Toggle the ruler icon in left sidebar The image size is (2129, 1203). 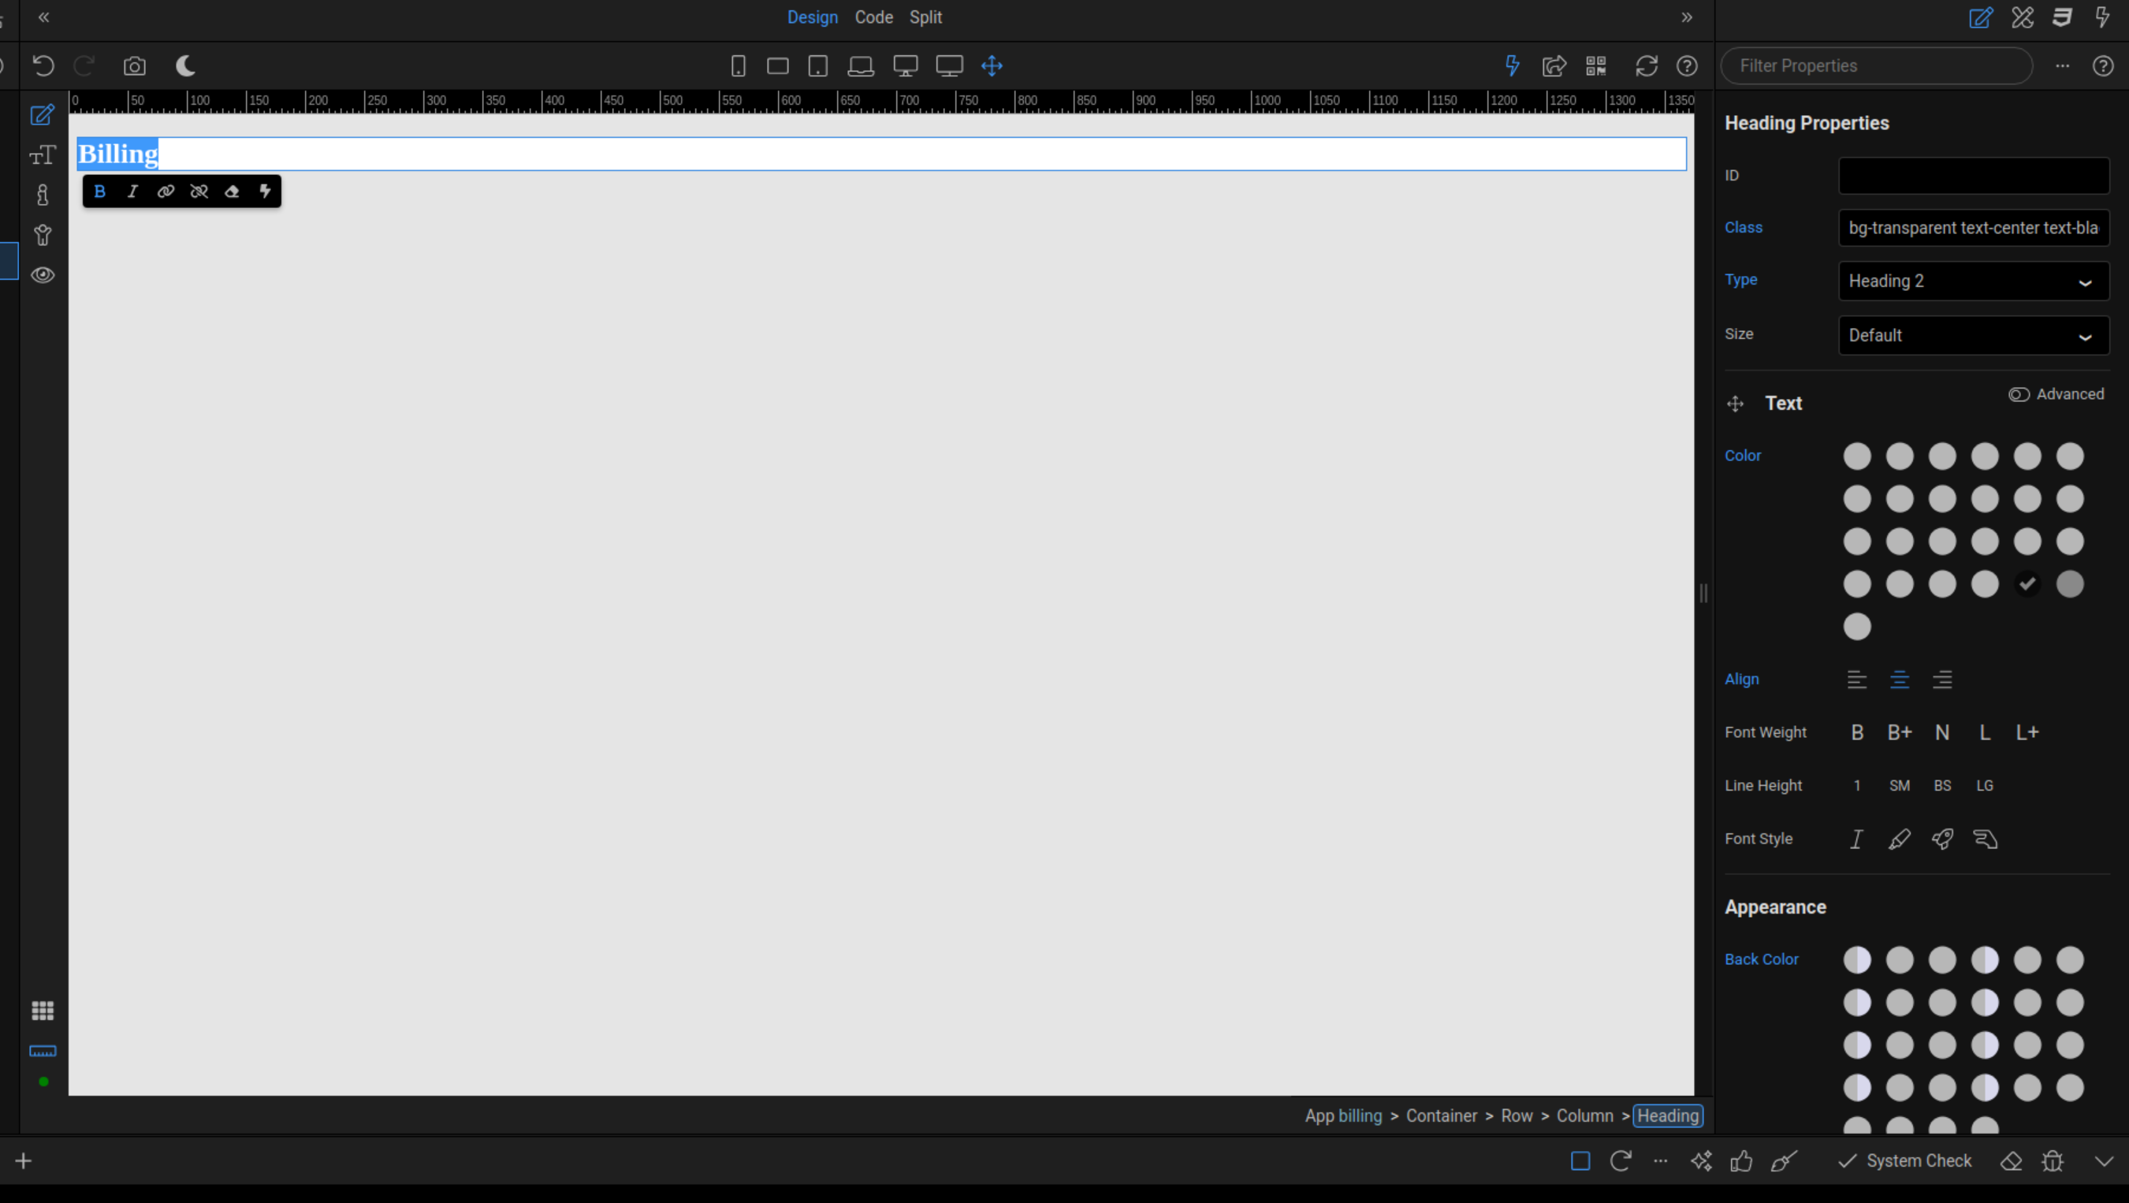point(43,1052)
